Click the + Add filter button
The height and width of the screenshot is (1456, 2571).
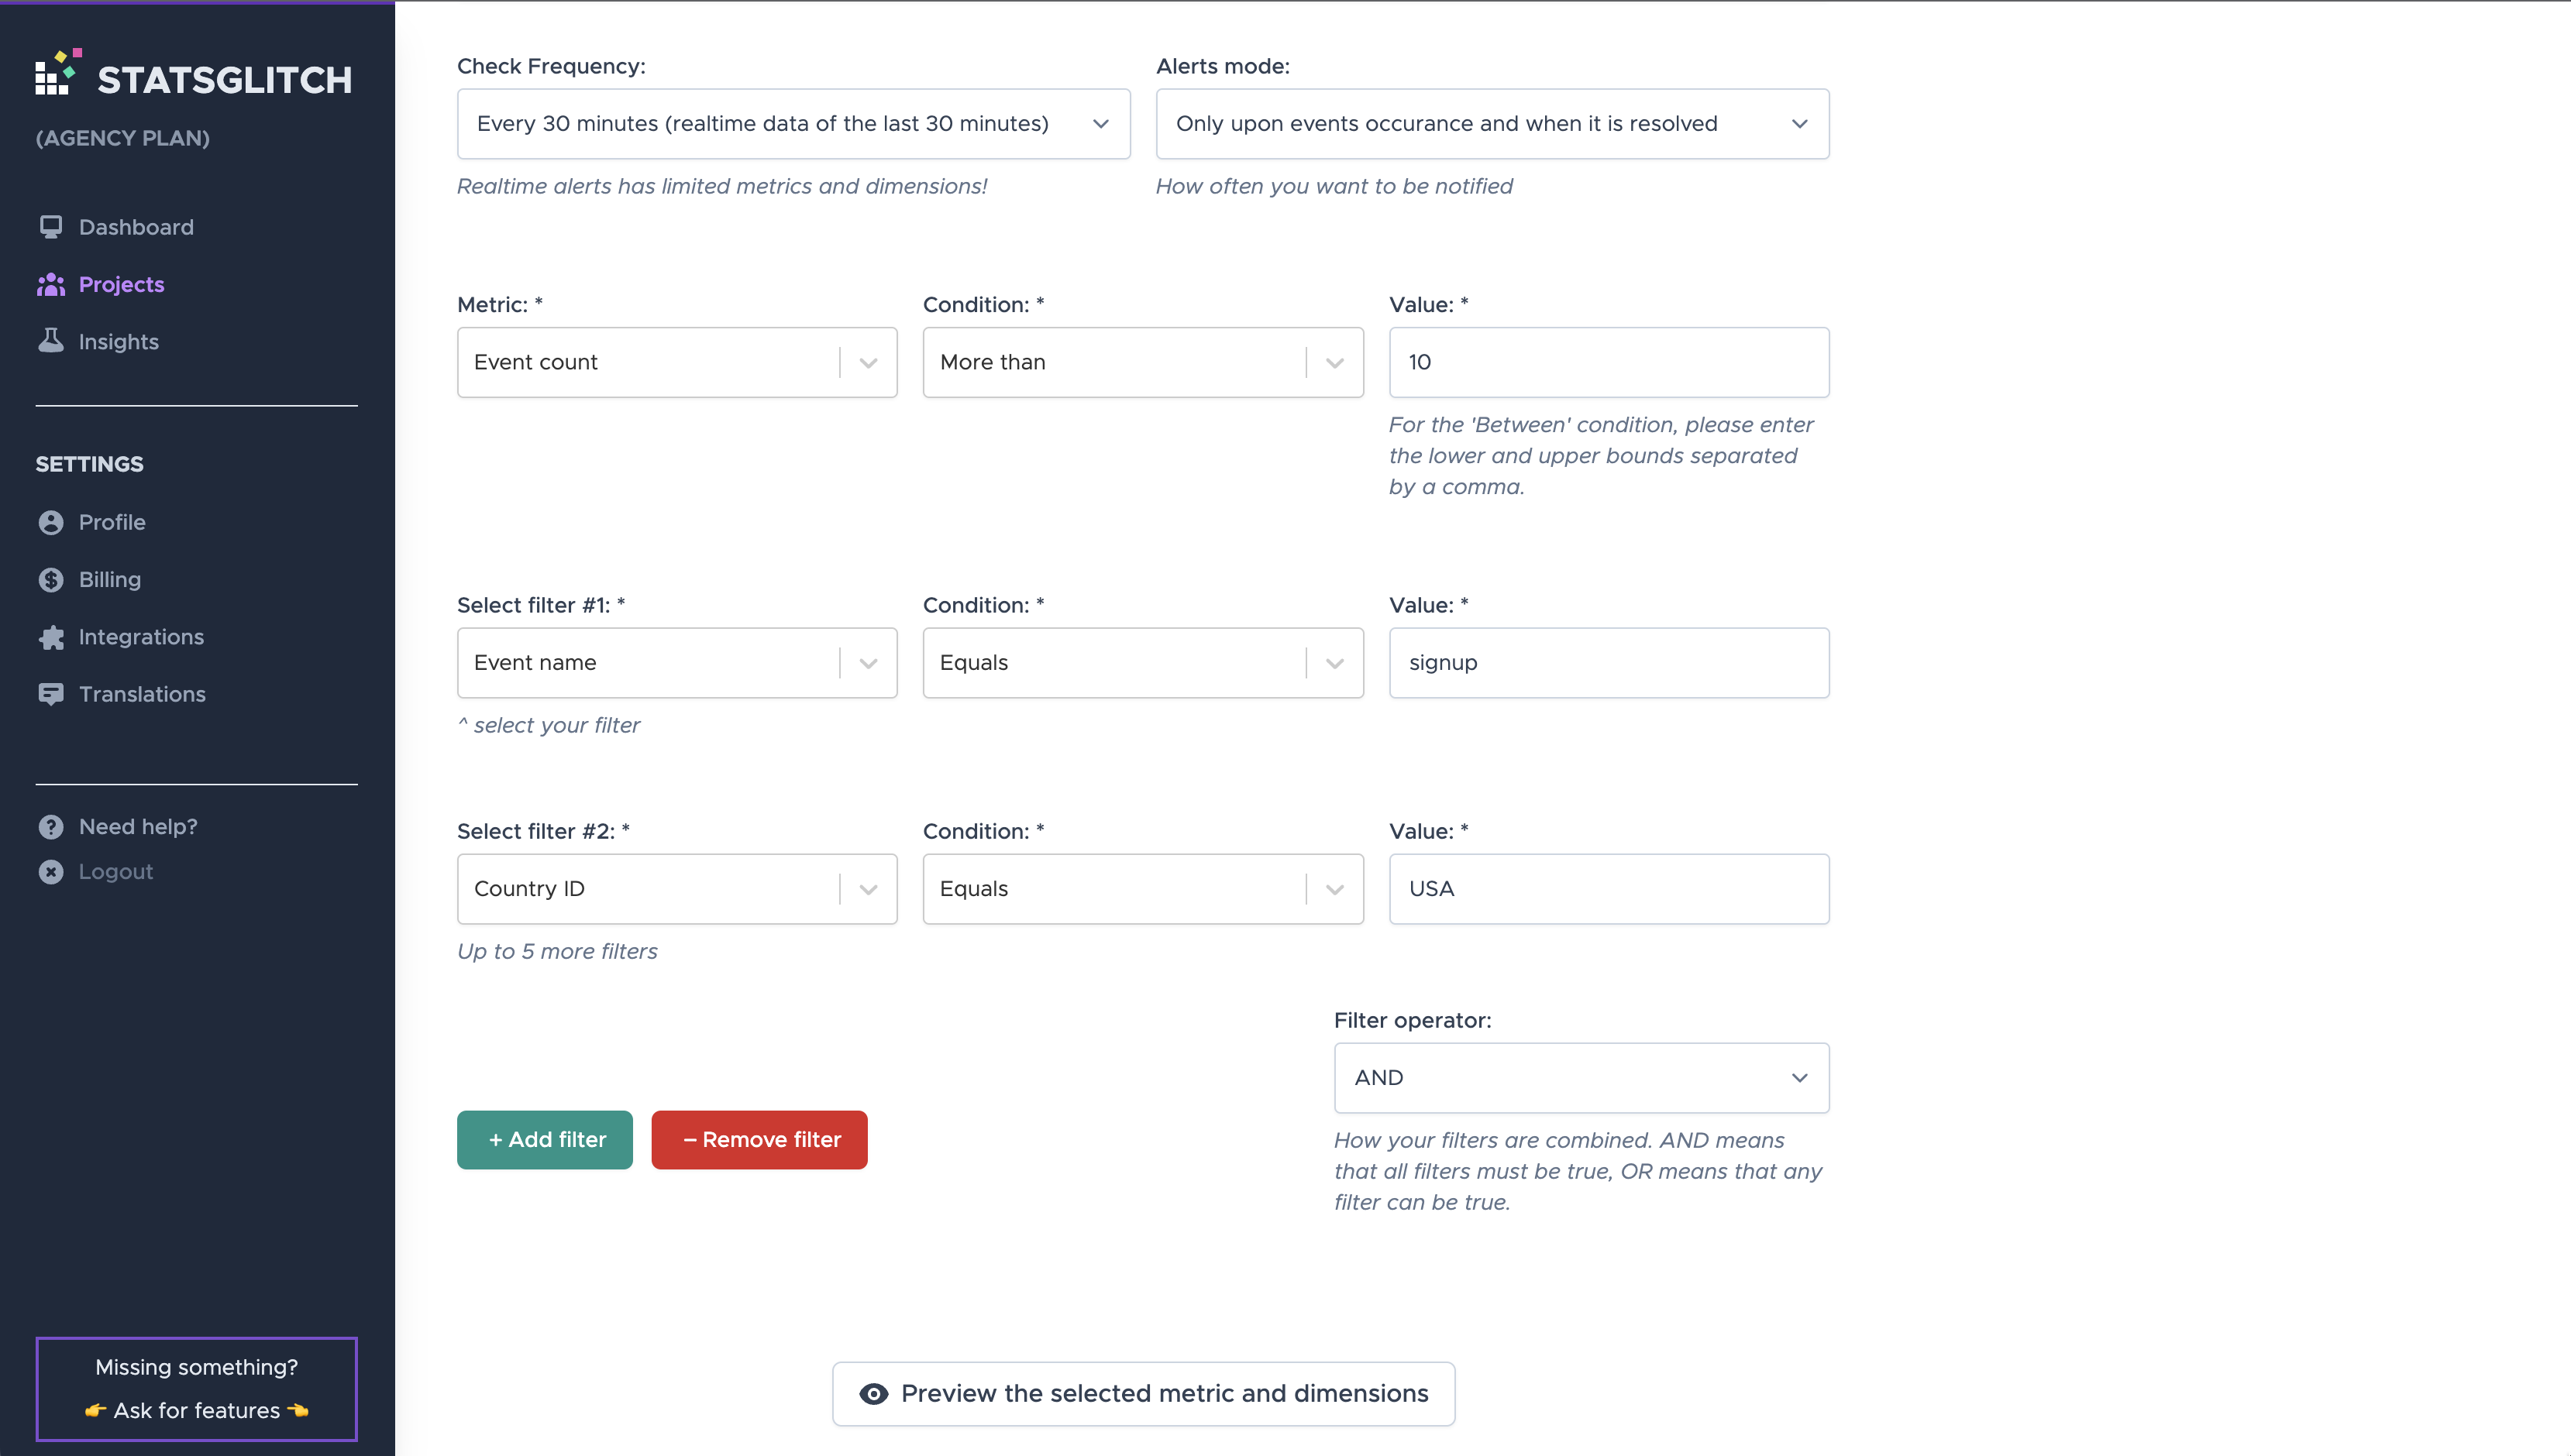(x=546, y=1140)
